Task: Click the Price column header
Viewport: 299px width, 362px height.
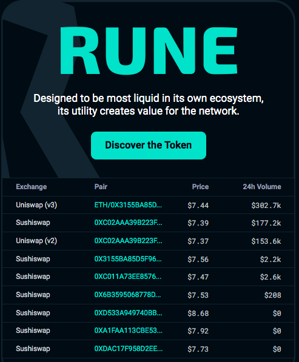Action: click(x=200, y=187)
